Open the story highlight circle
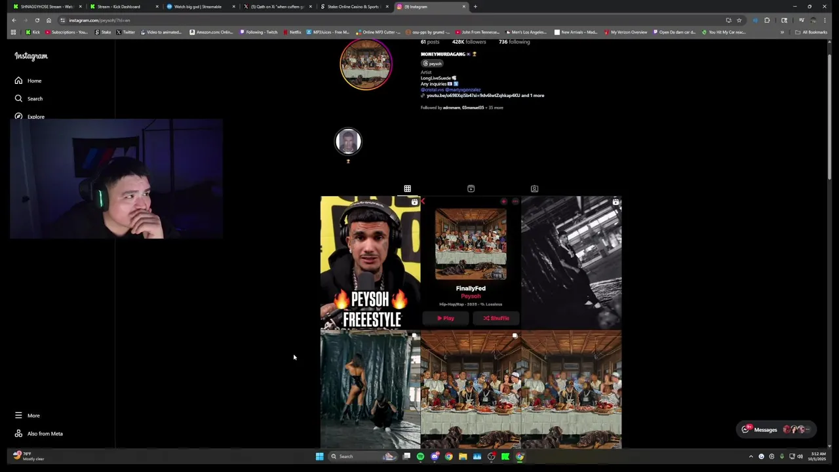Screen dimensions: 839x472 tap(348, 142)
